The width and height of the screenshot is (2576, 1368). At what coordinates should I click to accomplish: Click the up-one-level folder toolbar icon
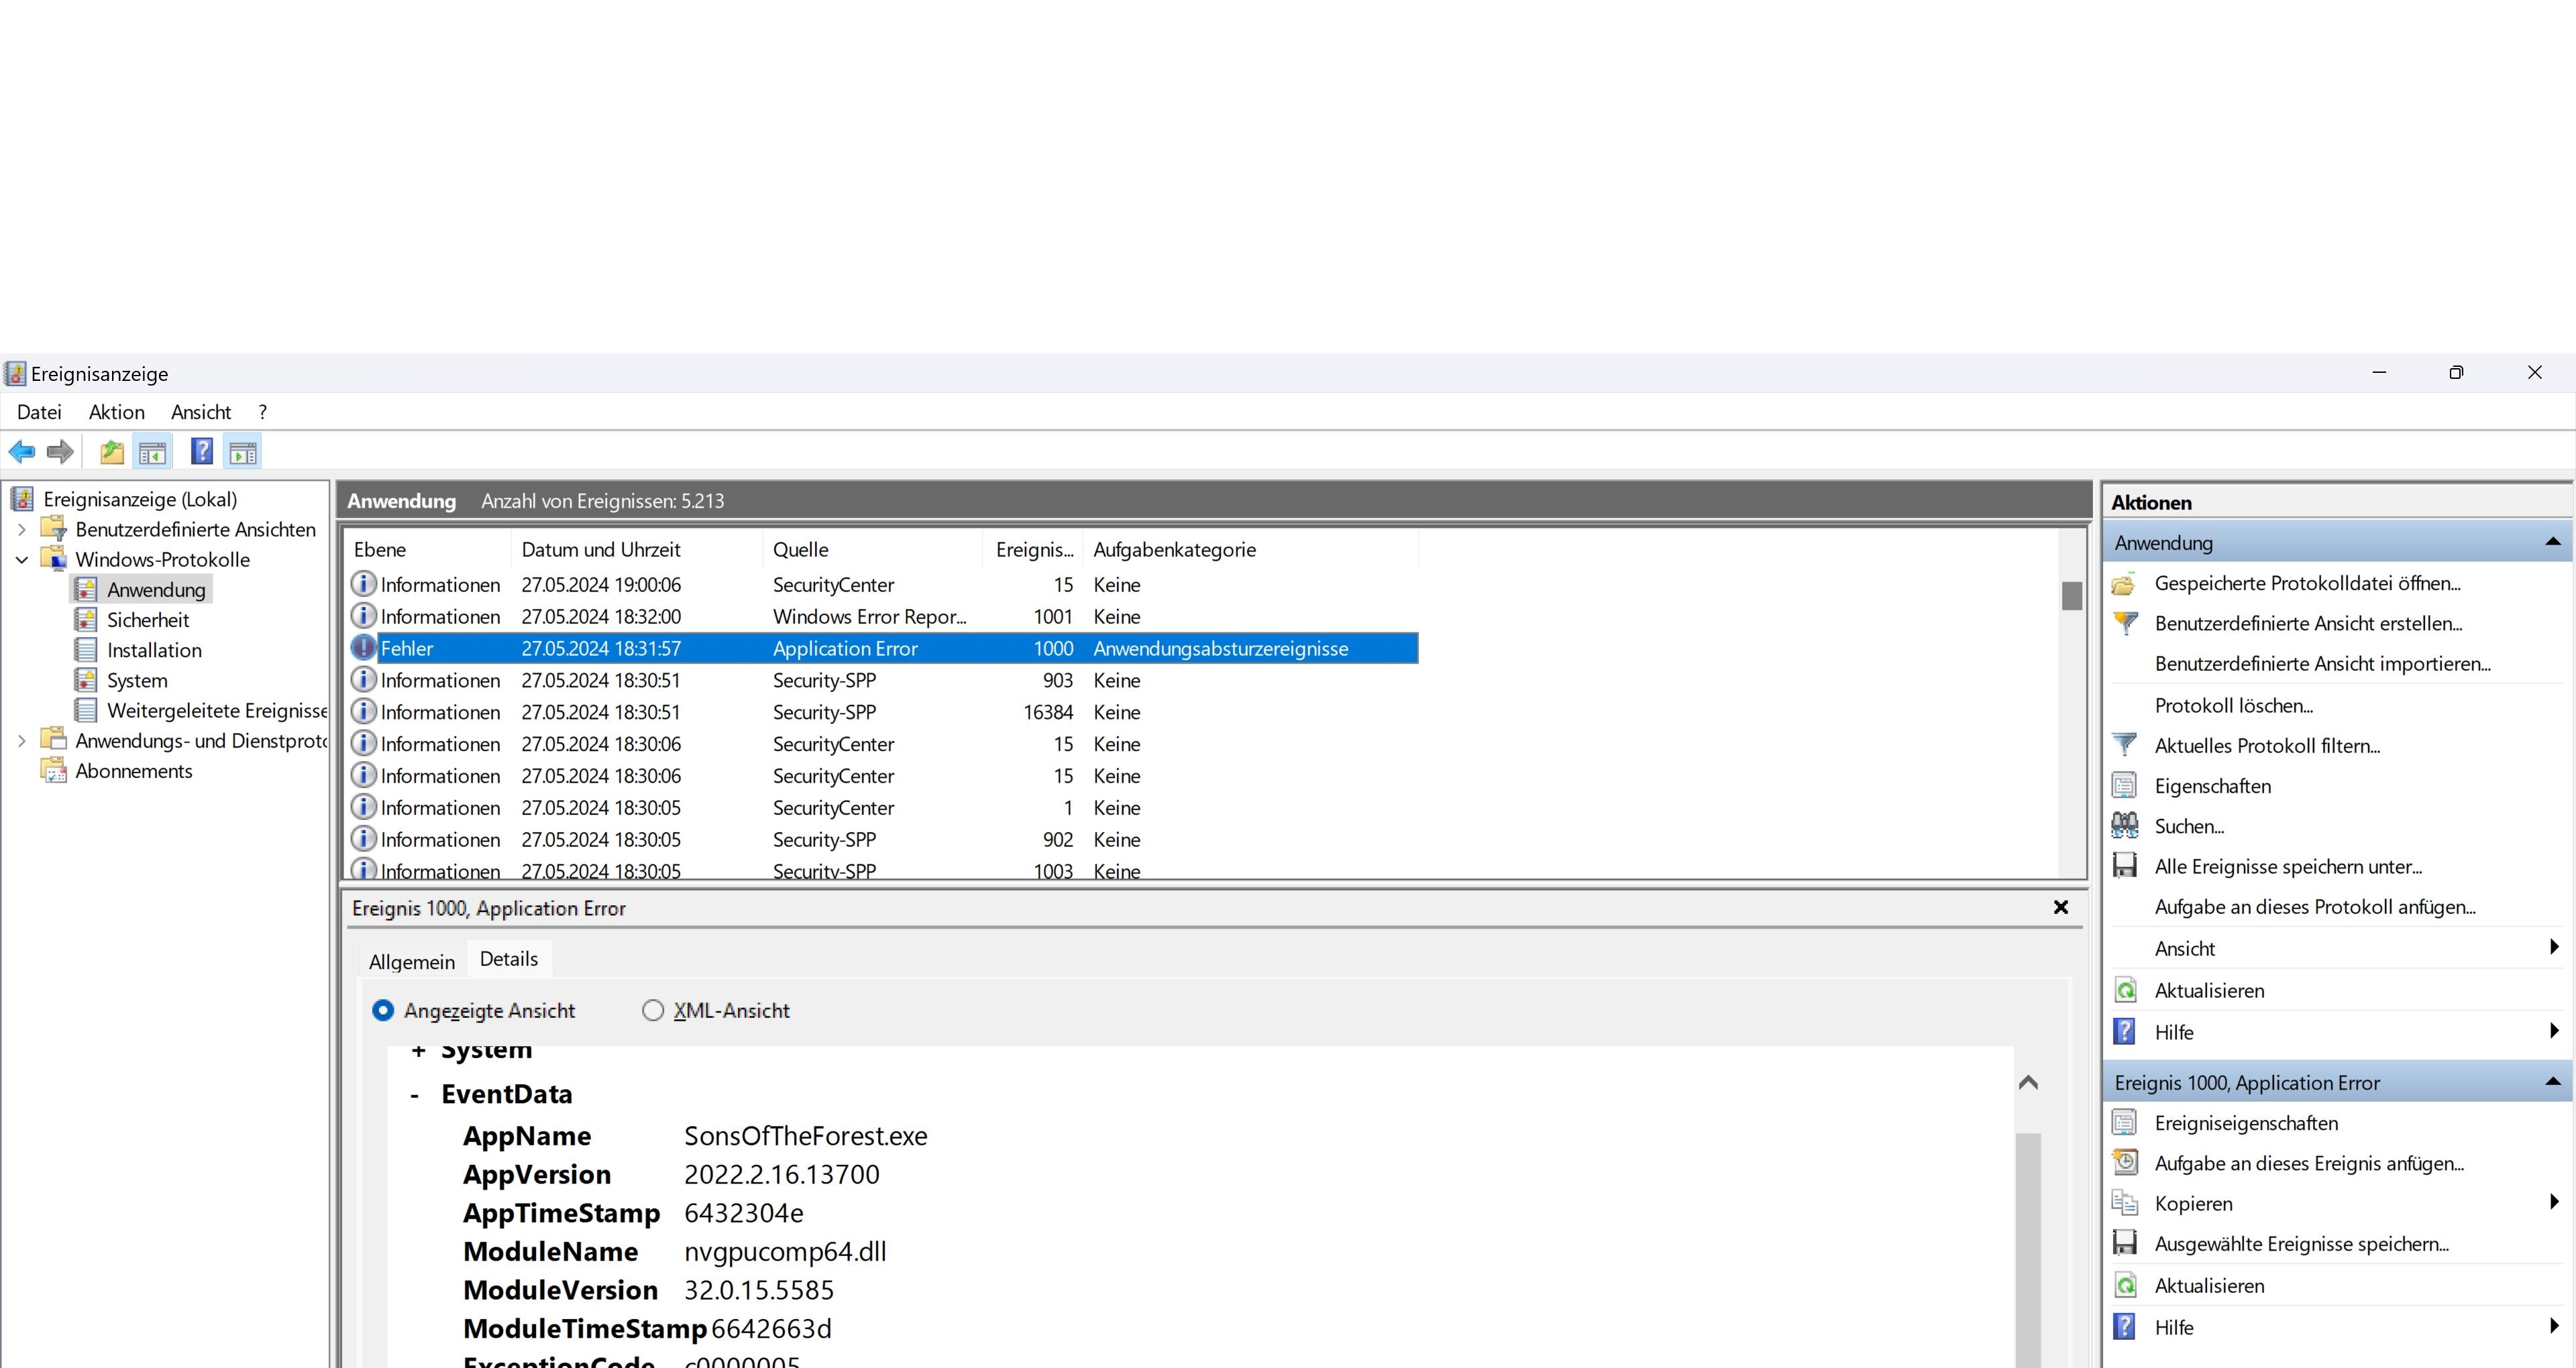(x=112, y=452)
